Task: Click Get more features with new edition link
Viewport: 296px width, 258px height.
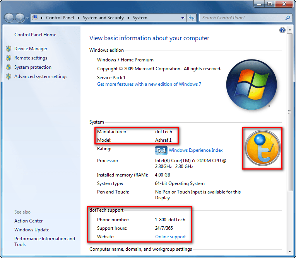Action: click(x=149, y=84)
